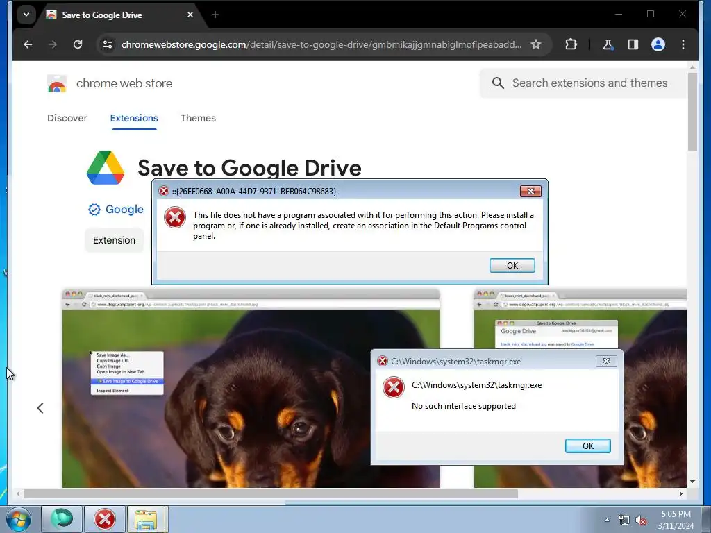The width and height of the screenshot is (711, 533).
Task: View site information icon in address bar
Action: click(108, 44)
